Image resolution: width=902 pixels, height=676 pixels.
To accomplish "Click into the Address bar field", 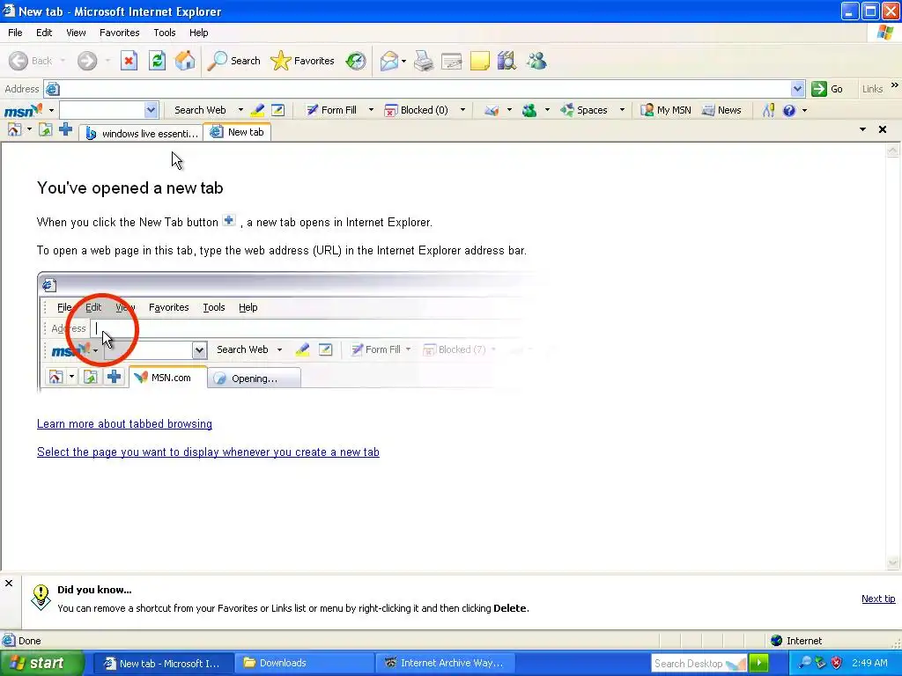I will 425,89.
